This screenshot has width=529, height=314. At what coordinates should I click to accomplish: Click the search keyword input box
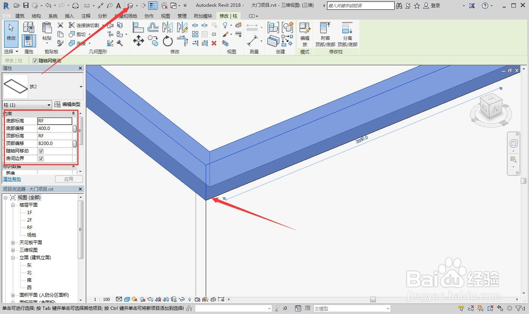click(360, 6)
